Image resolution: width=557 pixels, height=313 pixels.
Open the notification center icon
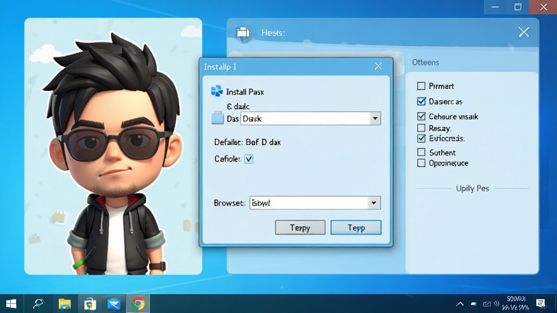[x=540, y=303]
